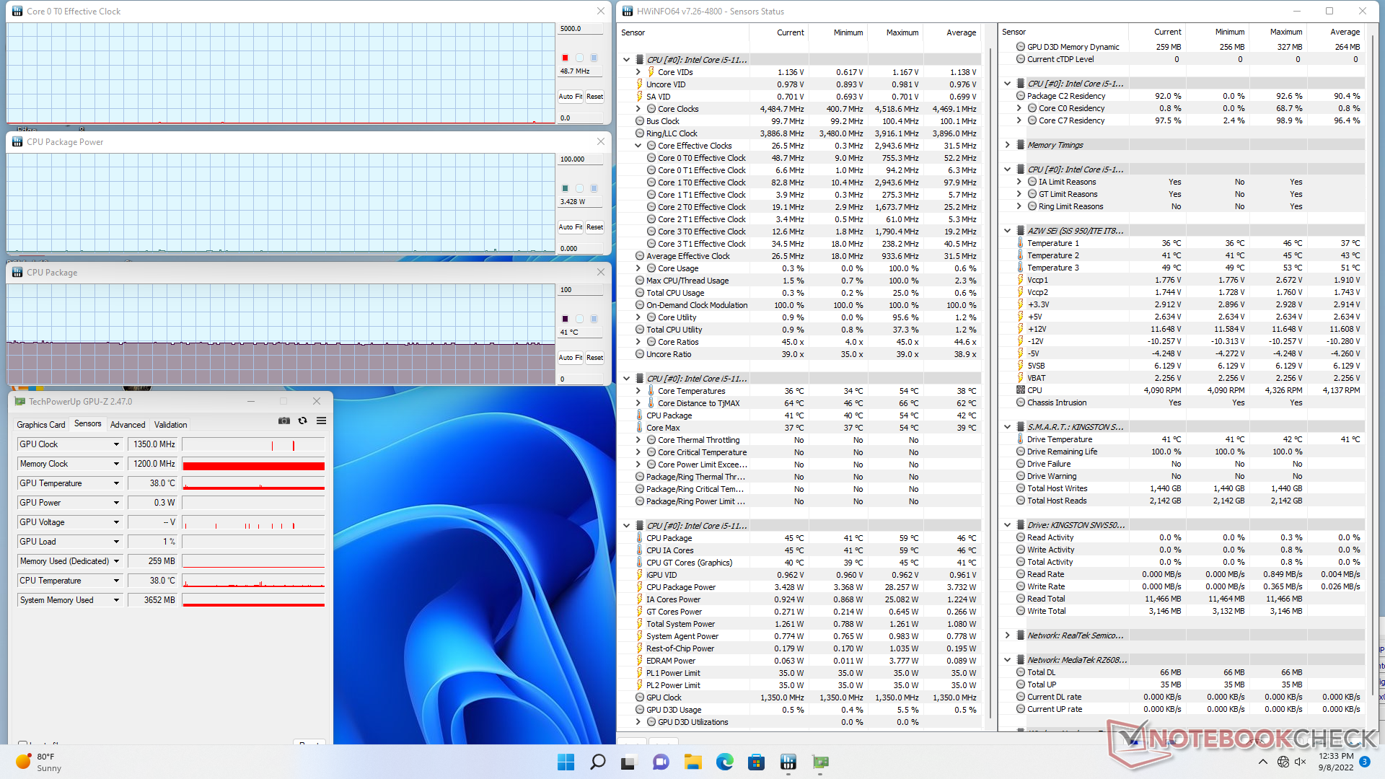
Task: Click Reset in Core 0 T0 clock graph
Action: [594, 97]
